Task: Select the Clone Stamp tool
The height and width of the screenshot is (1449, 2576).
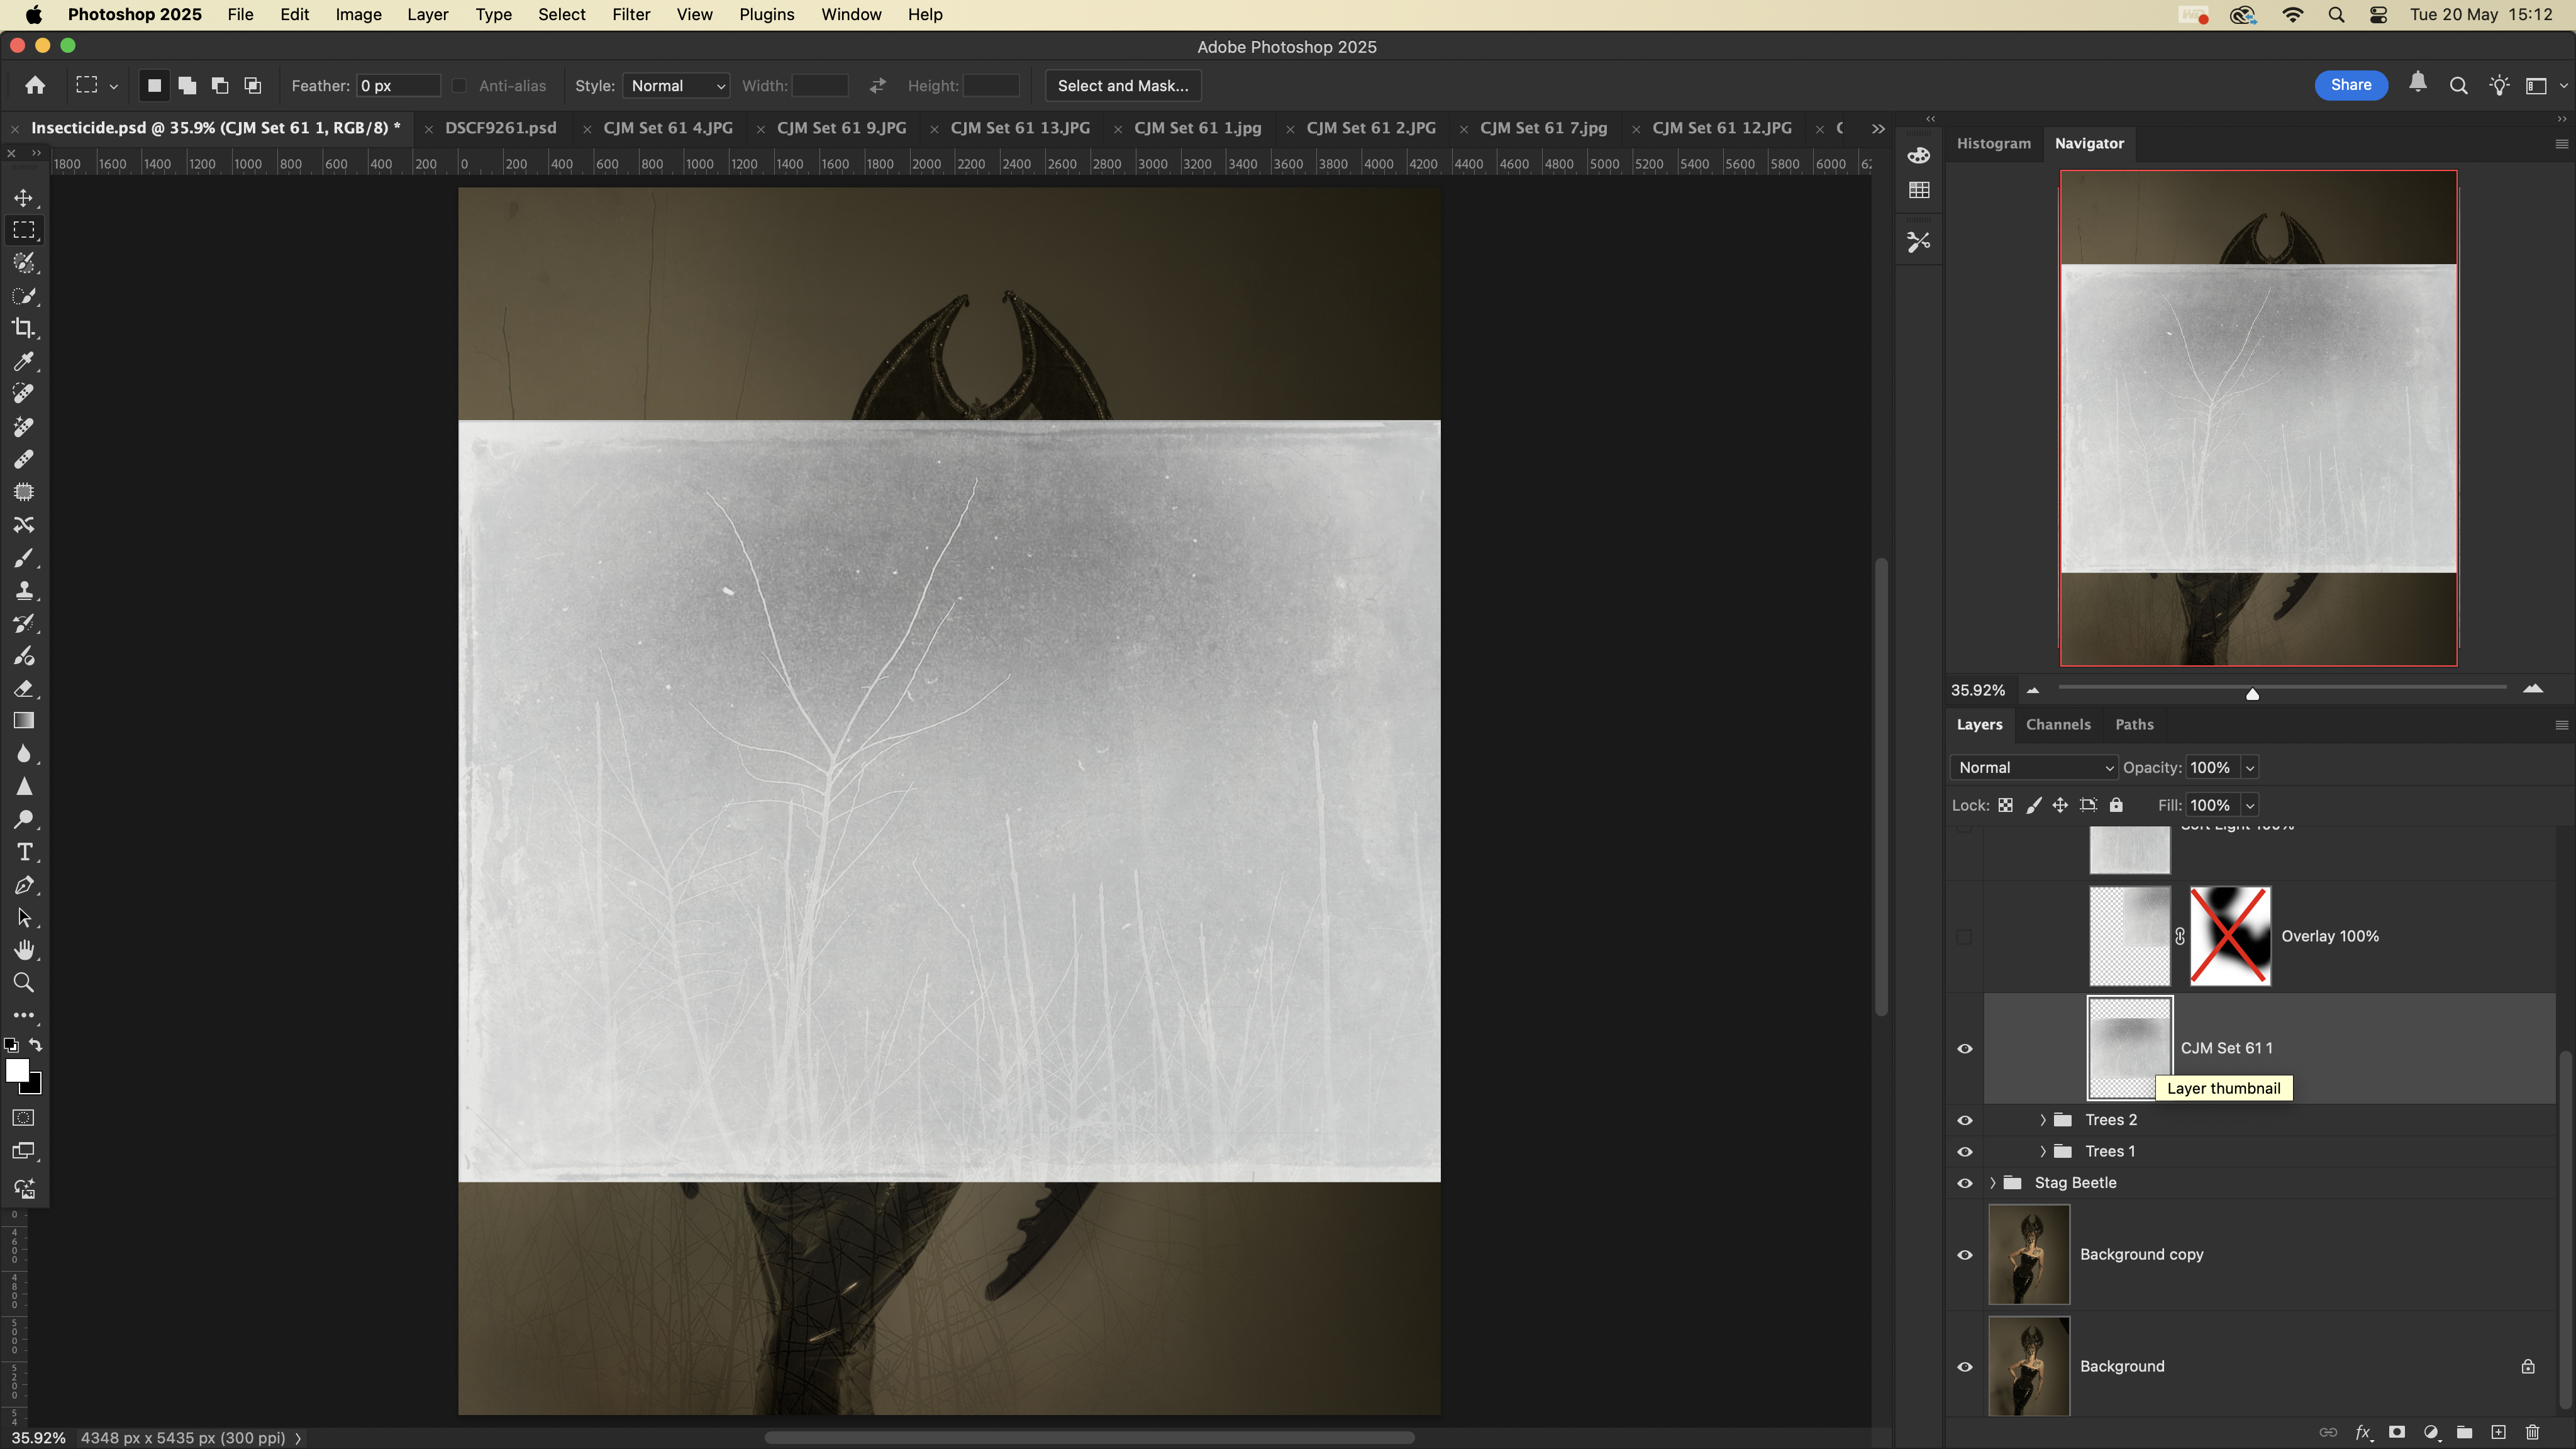Action: [x=24, y=590]
